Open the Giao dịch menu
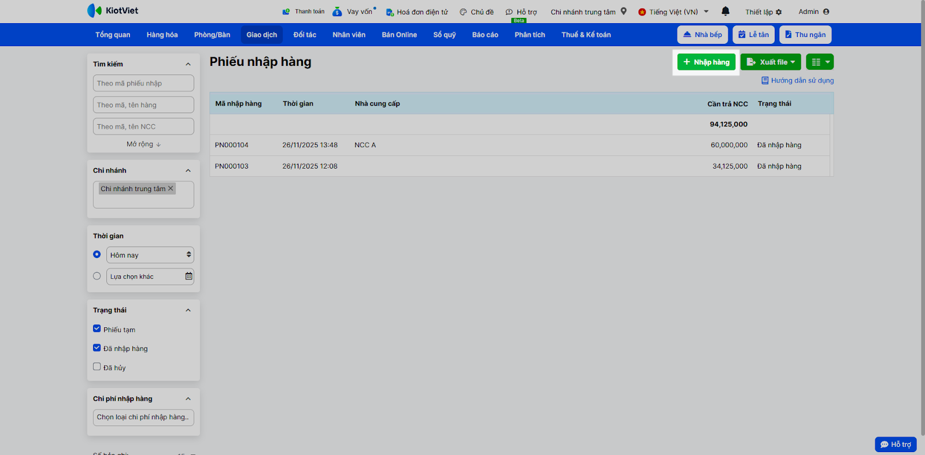This screenshot has height=455, width=925. pos(262,35)
